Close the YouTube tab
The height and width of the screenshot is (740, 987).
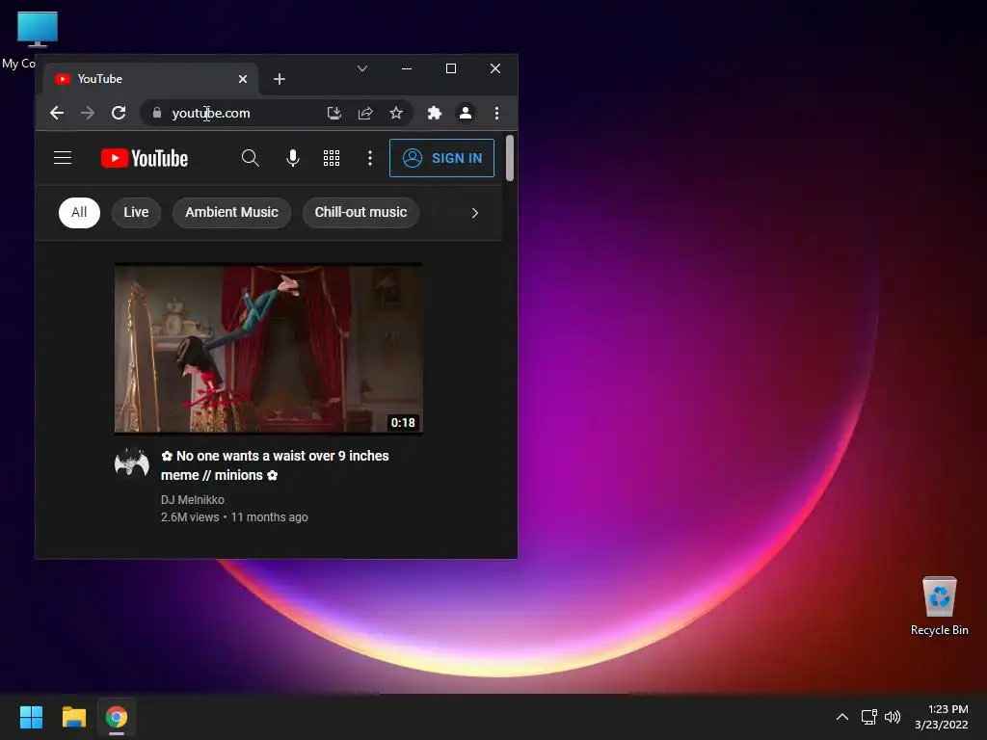pos(243,79)
